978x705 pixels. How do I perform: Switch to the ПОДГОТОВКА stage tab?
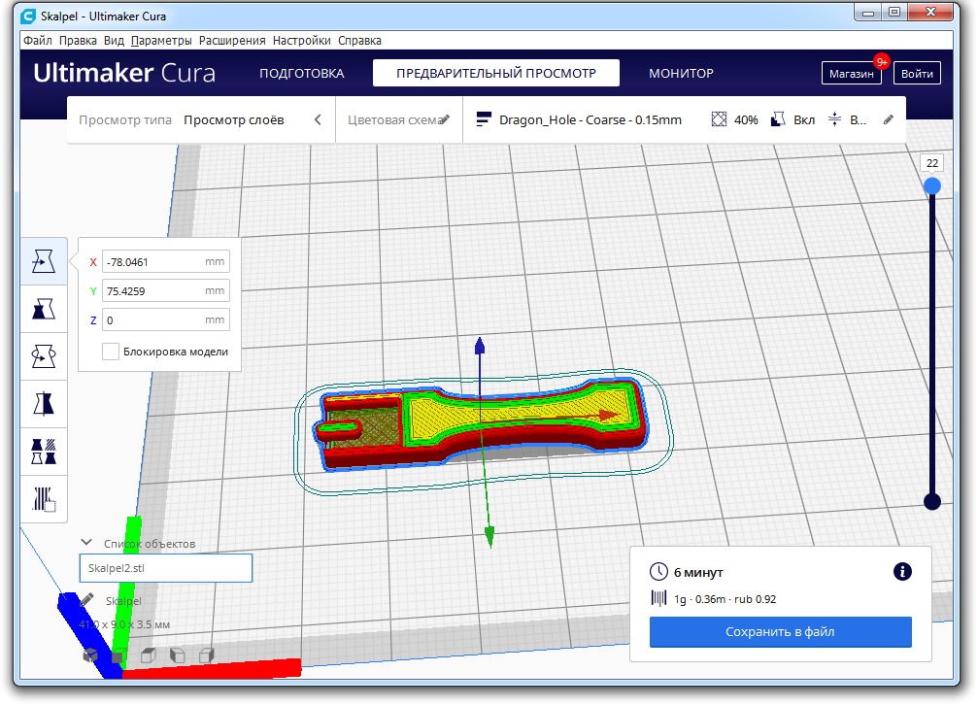point(302,73)
